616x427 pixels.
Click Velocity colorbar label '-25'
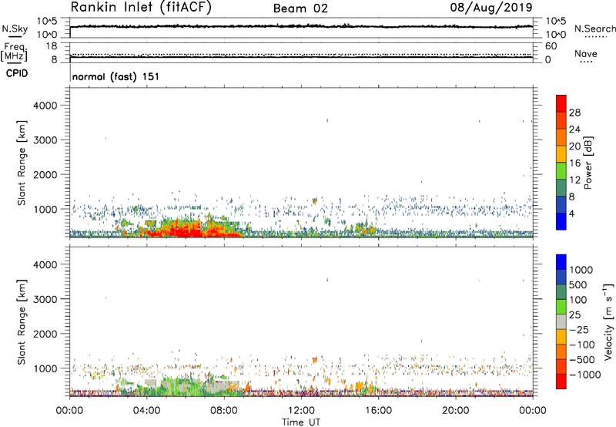[581, 330]
